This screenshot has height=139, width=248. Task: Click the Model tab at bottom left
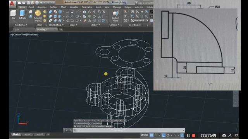pos(16,134)
